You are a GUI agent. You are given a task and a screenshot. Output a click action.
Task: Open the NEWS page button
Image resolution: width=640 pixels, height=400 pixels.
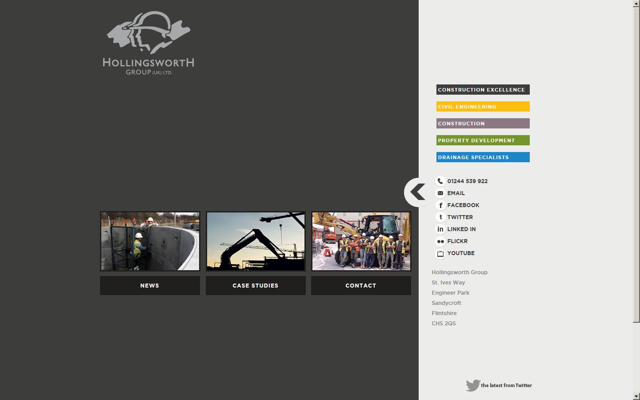click(x=150, y=285)
